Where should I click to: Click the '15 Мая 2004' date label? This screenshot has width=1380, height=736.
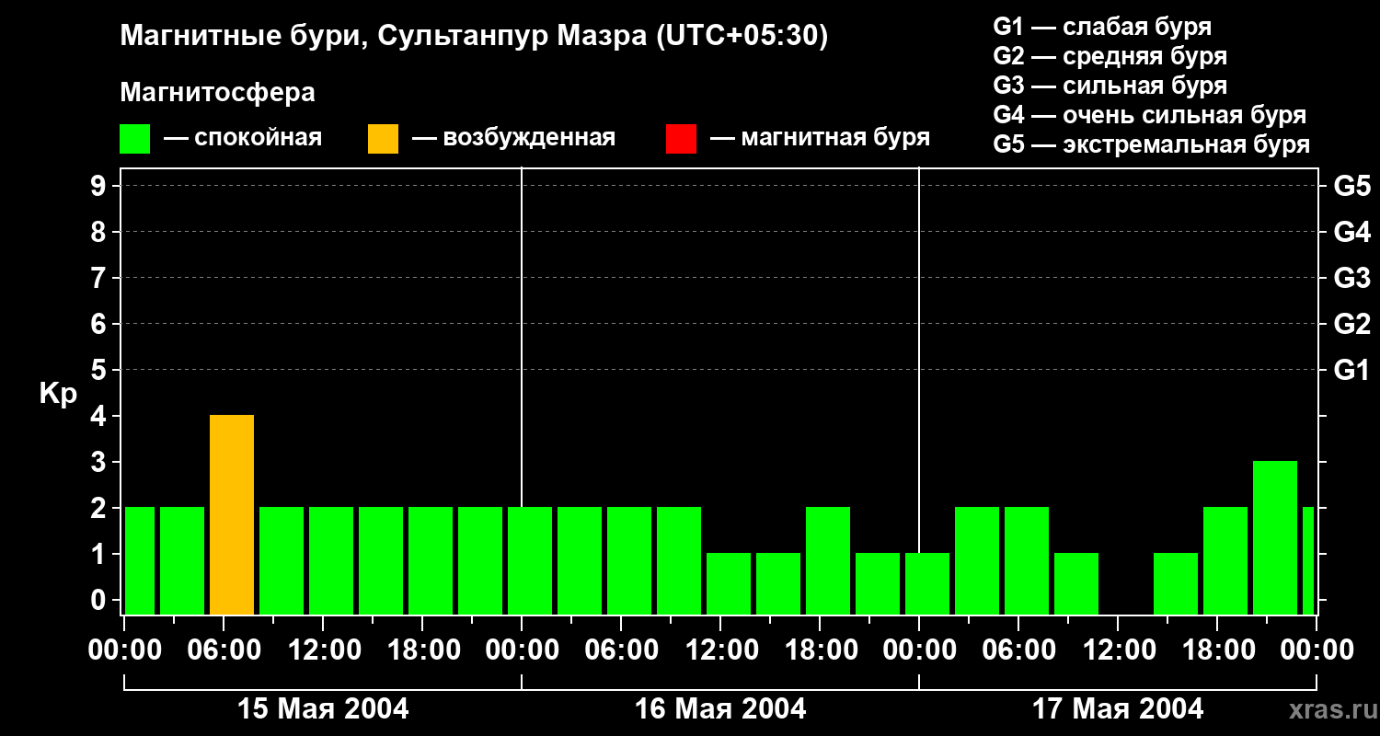[323, 709]
